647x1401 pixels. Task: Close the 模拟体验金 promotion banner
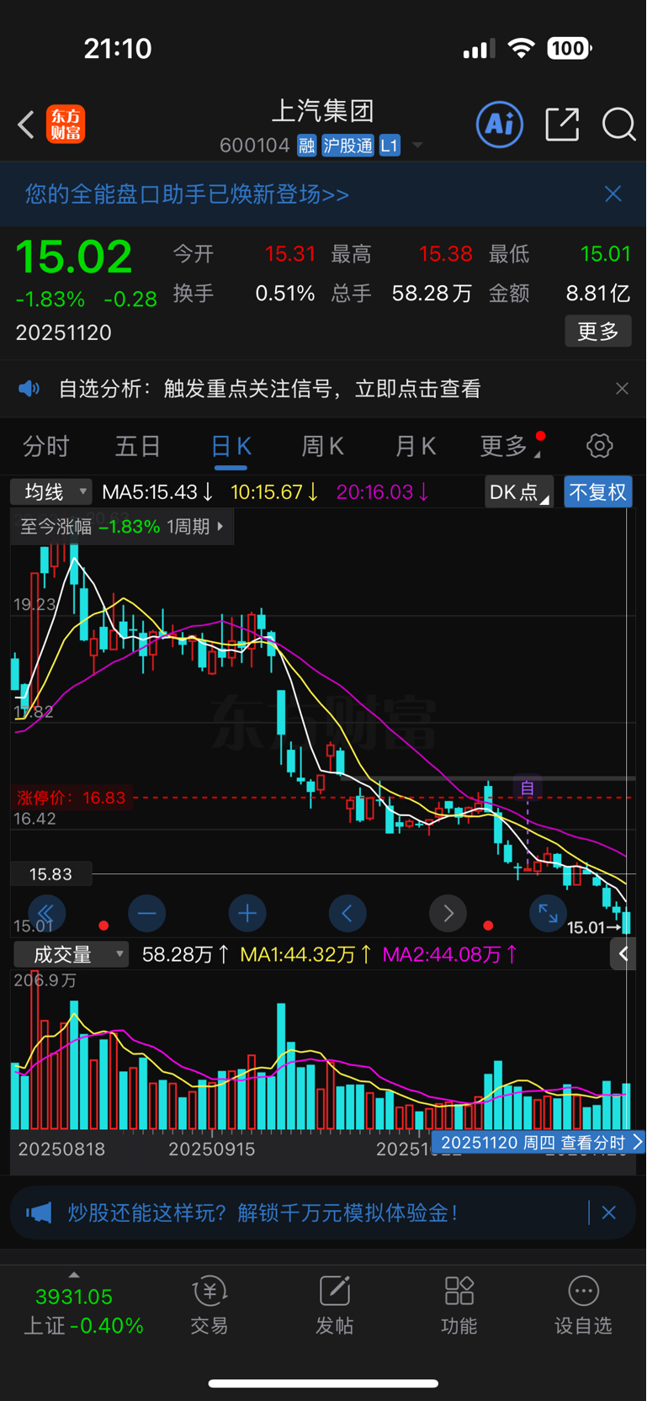[x=609, y=1213]
